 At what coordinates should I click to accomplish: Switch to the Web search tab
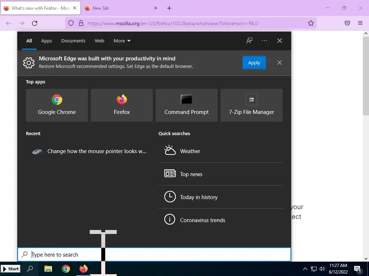pos(99,41)
